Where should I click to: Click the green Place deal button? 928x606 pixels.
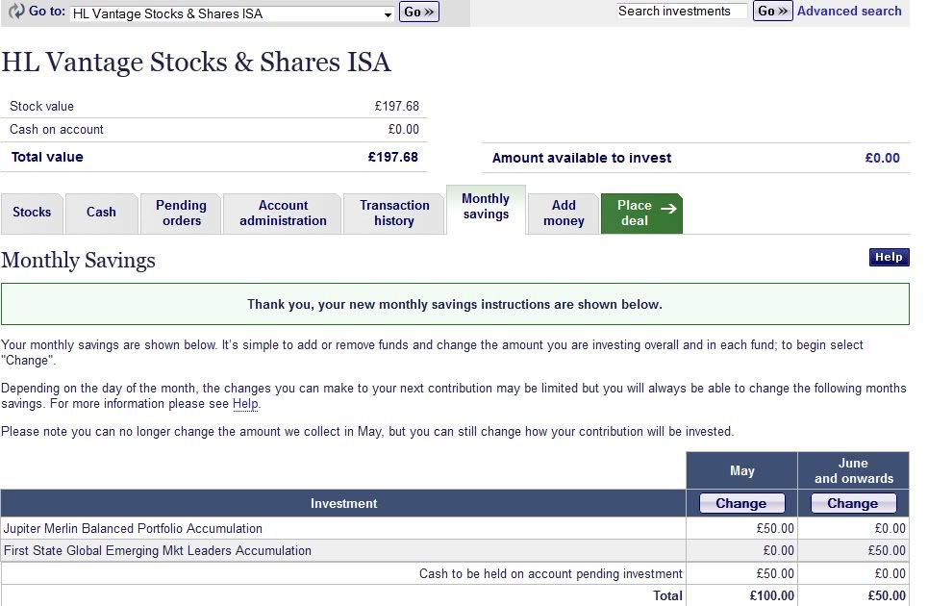pos(641,213)
